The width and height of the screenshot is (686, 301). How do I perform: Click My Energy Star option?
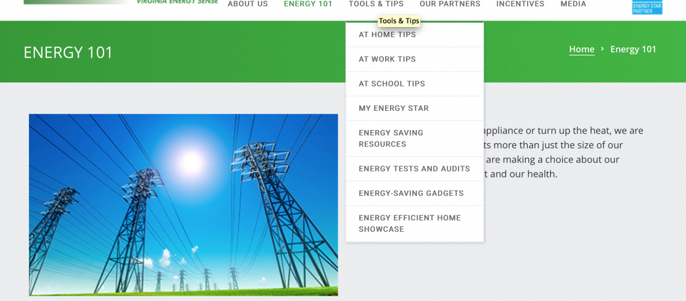point(394,109)
